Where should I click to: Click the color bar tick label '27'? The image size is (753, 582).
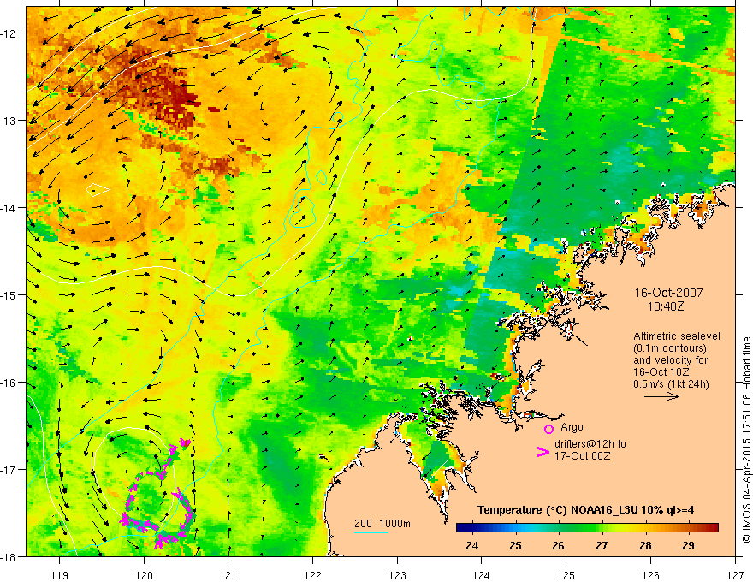tap(602, 545)
